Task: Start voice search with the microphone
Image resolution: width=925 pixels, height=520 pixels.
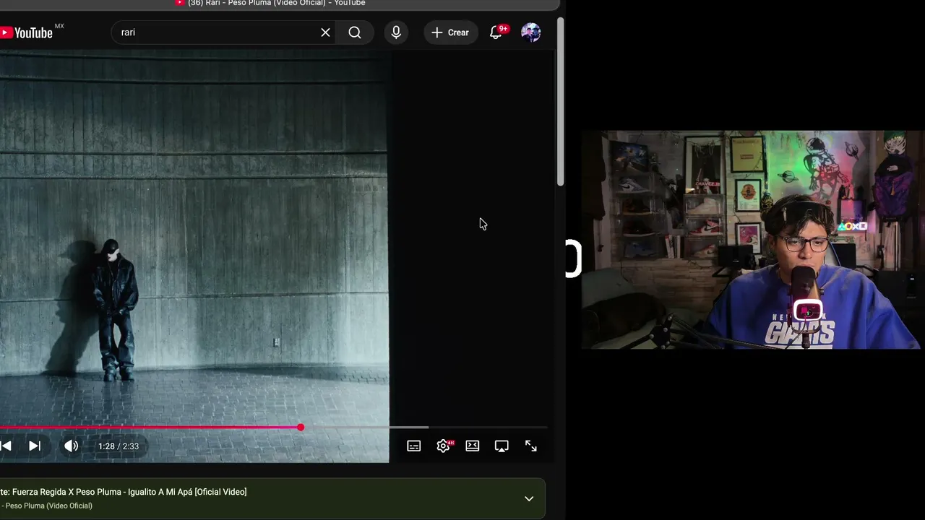Action: [396, 32]
